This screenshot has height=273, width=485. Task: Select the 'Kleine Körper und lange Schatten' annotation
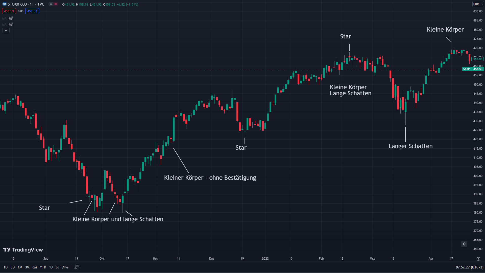pyautogui.click(x=118, y=219)
